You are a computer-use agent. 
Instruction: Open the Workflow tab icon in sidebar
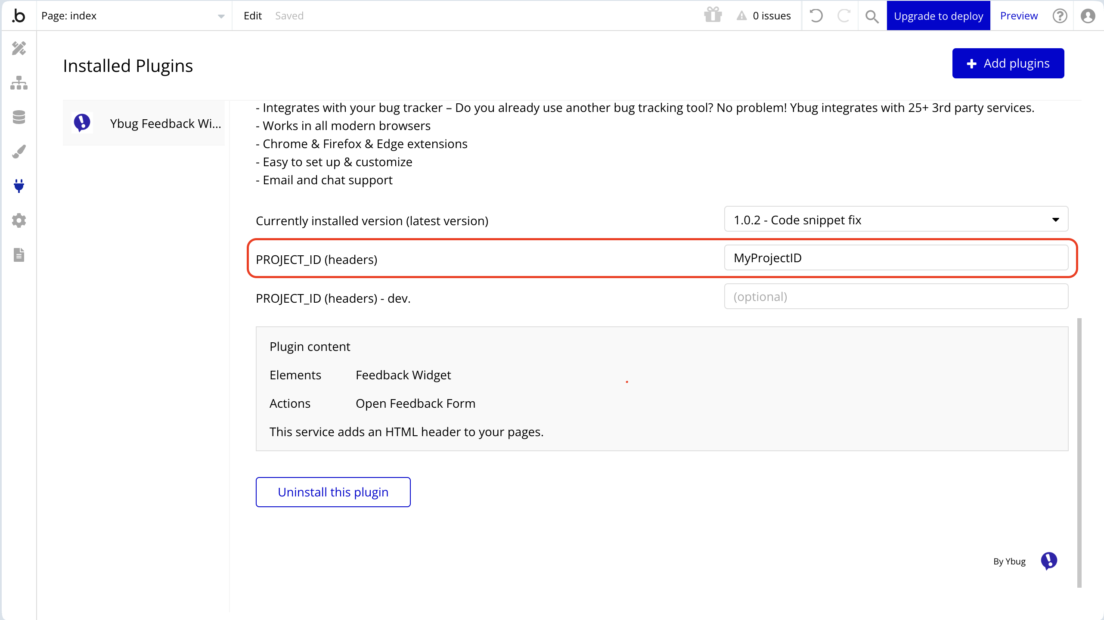click(x=19, y=83)
